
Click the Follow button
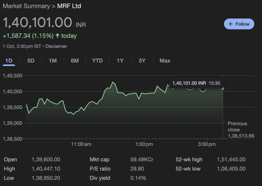point(239,24)
